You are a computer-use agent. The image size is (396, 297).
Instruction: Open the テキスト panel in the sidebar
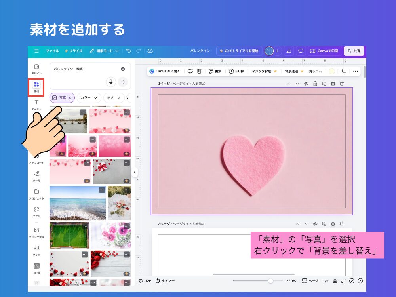(x=36, y=105)
